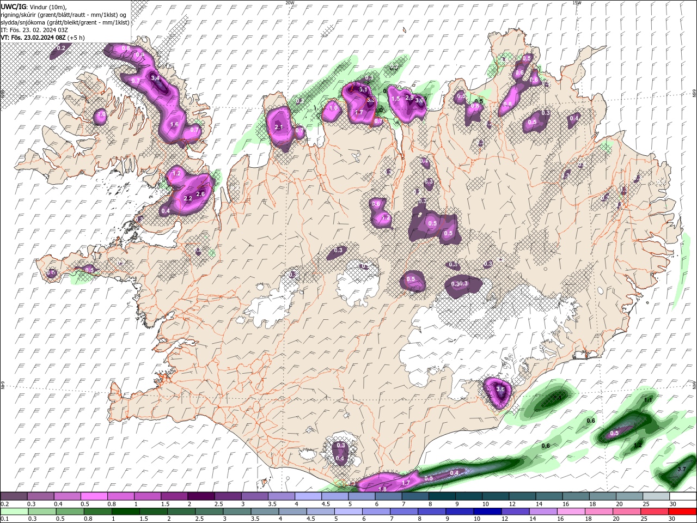Image resolution: width=697 pixels, height=523 pixels.
Task: Pick the white swatch ending the top scale at 30
Action: 682,496
